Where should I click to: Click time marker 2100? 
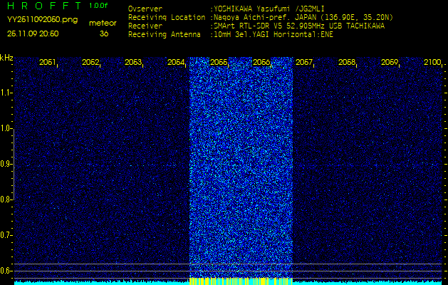[432, 62]
